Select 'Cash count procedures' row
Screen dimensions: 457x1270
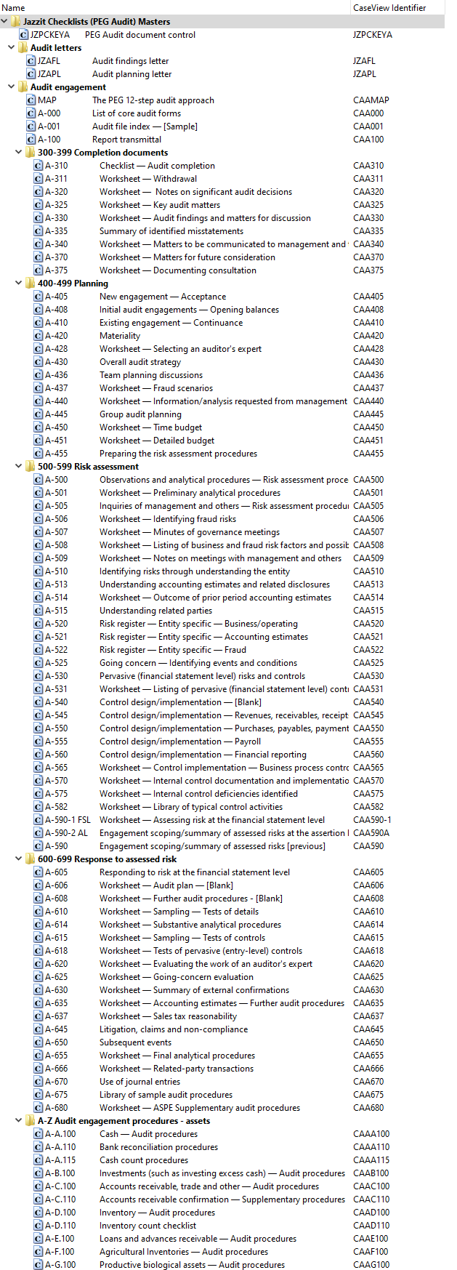pyautogui.click(x=222, y=1160)
